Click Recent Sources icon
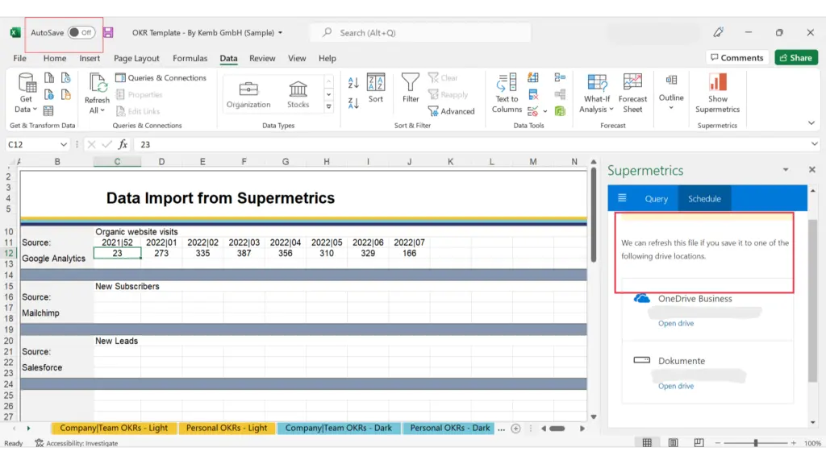Viewport: 826px width, 464px height. [66, 78]
